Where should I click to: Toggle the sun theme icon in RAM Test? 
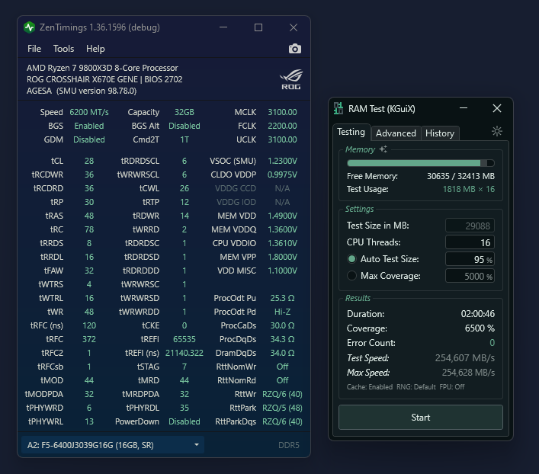click(x=497, y=131)
